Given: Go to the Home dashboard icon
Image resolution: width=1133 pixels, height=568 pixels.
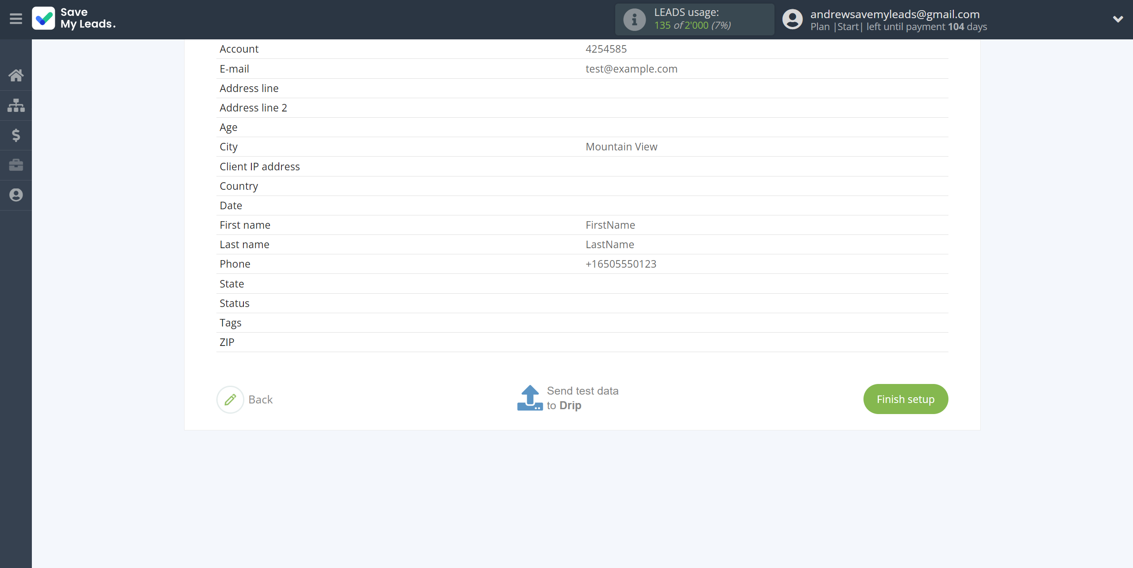Looking at the screenshot, I should click(x=16, y=75).
